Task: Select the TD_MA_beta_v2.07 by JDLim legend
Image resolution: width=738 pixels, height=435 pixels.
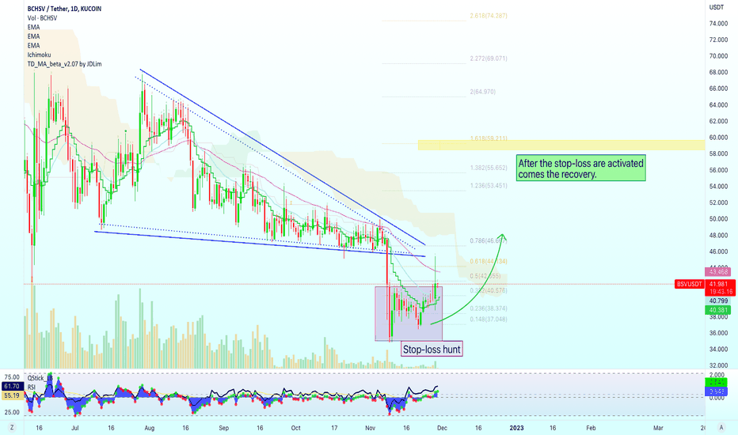Action: pos(64,64)
